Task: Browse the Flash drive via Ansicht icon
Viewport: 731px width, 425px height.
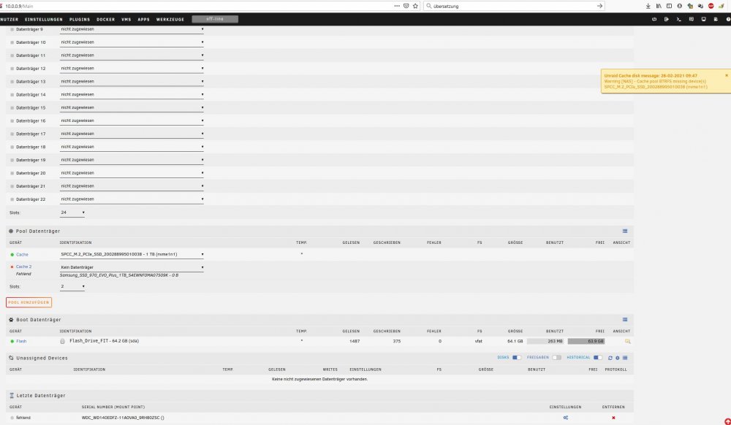Action: point(627,341)
